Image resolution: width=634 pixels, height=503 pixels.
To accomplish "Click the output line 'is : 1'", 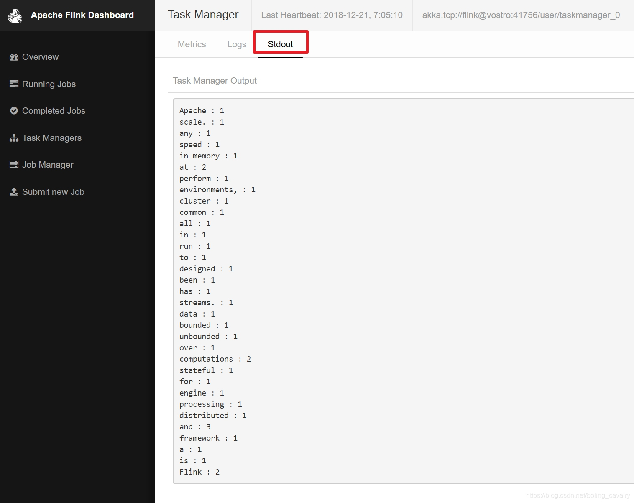I will coord(193,461).
